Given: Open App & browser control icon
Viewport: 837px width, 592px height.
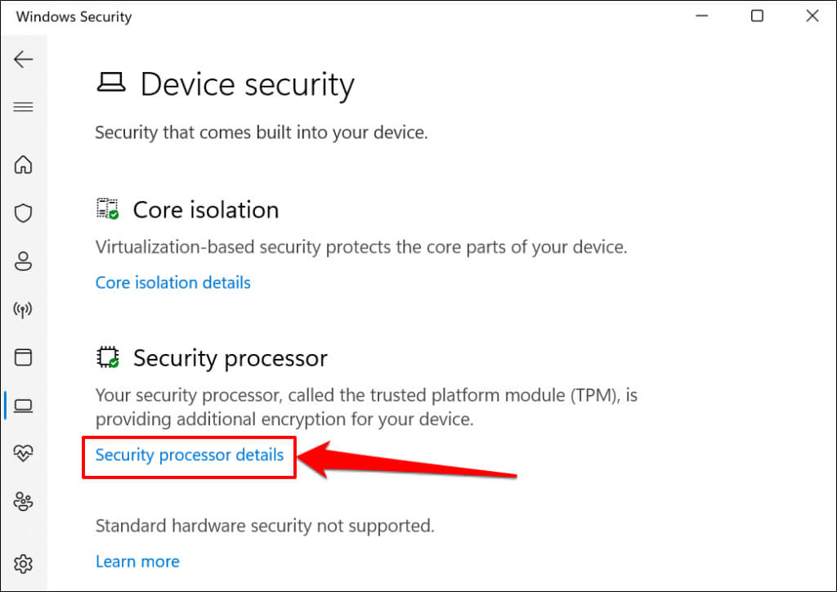Looking at the screenshot, I should pos(24,357).
